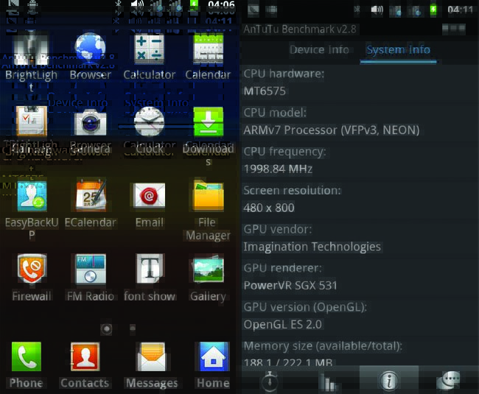This screenshot has width=479, height=394.
Task: Select PowerVR SGX 531 renderer value
Action: coord(290,285)
